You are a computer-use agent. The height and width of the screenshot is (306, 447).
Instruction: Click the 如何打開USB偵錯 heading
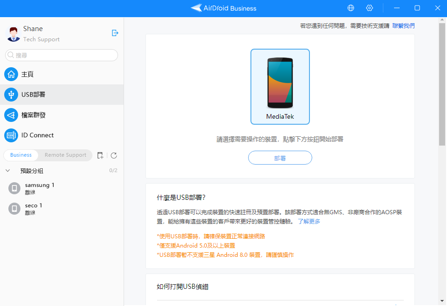pos(183,287)
